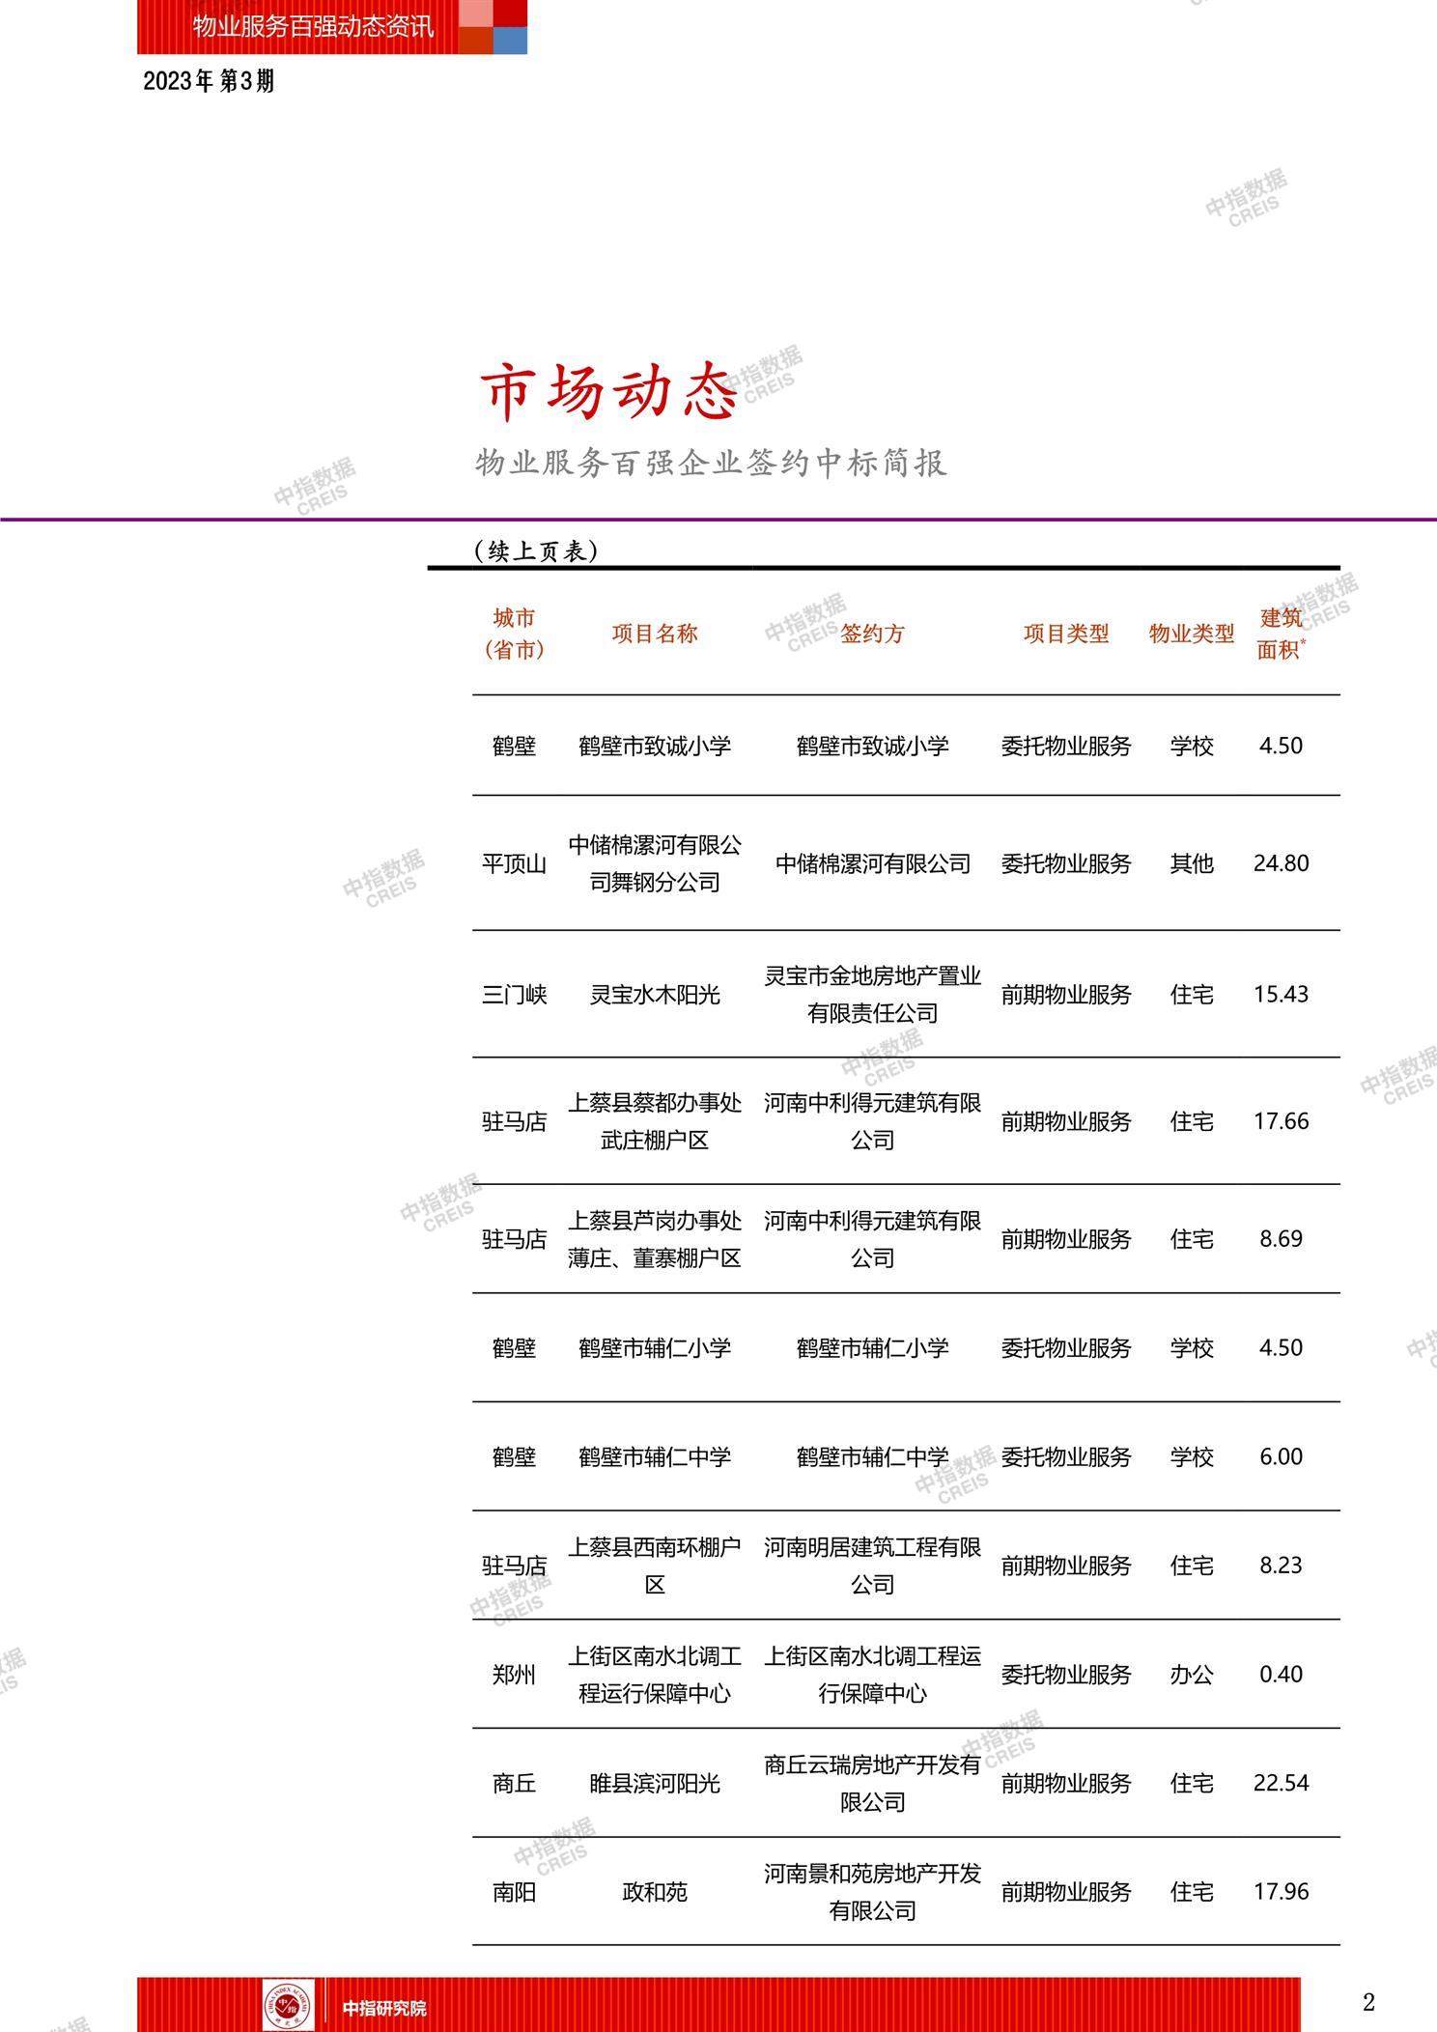This screenshot has height=2032, width=1437.
Task: Select project name cell 鹤壁市辅仁小学
Action: coord(655,1348)
